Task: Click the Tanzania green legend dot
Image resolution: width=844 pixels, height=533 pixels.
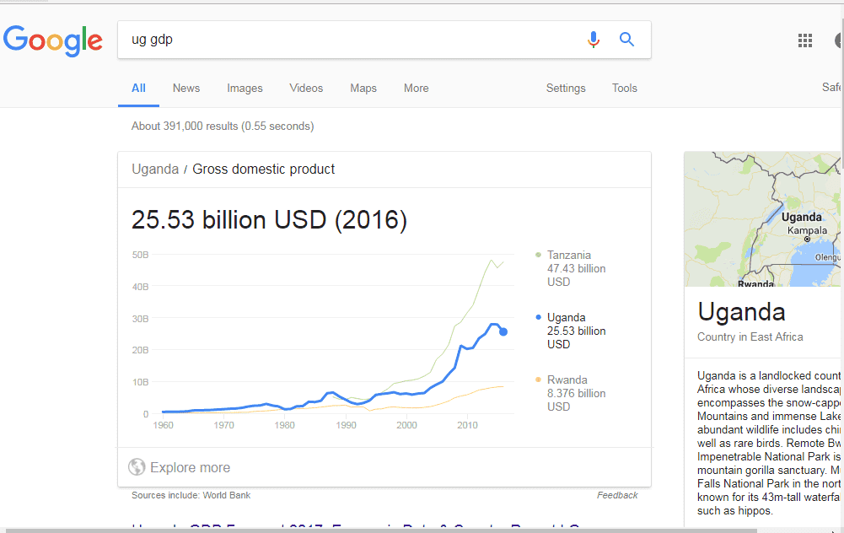Action: pos(538,255)
